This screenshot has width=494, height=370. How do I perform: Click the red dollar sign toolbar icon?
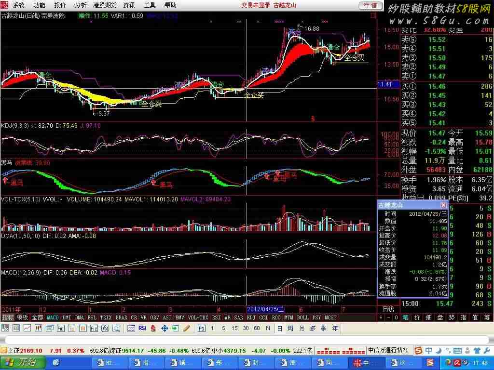[x=153, y=328]
